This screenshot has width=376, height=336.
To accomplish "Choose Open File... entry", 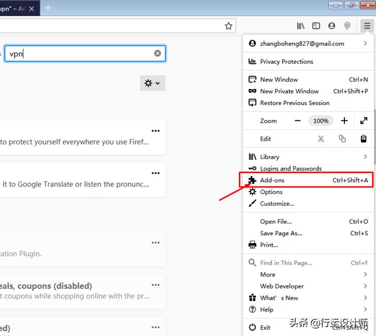I will (308, 222).
